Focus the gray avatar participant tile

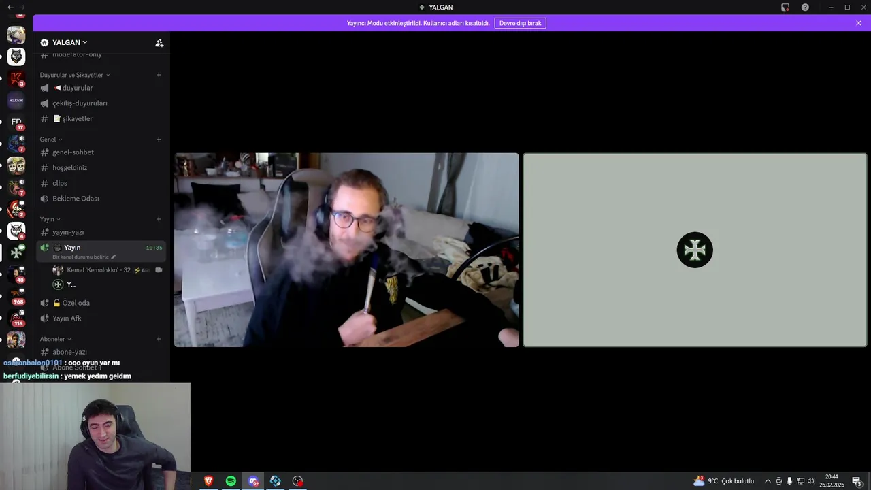pos(695,250)
